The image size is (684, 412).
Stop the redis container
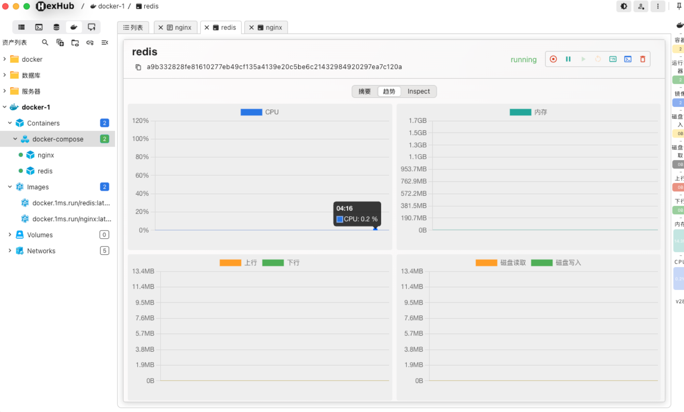553,59
